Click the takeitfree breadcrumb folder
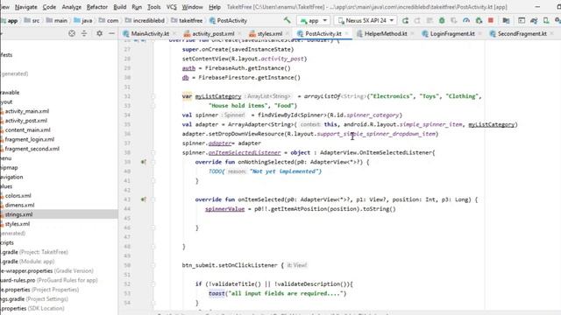 tap(187, 21)
